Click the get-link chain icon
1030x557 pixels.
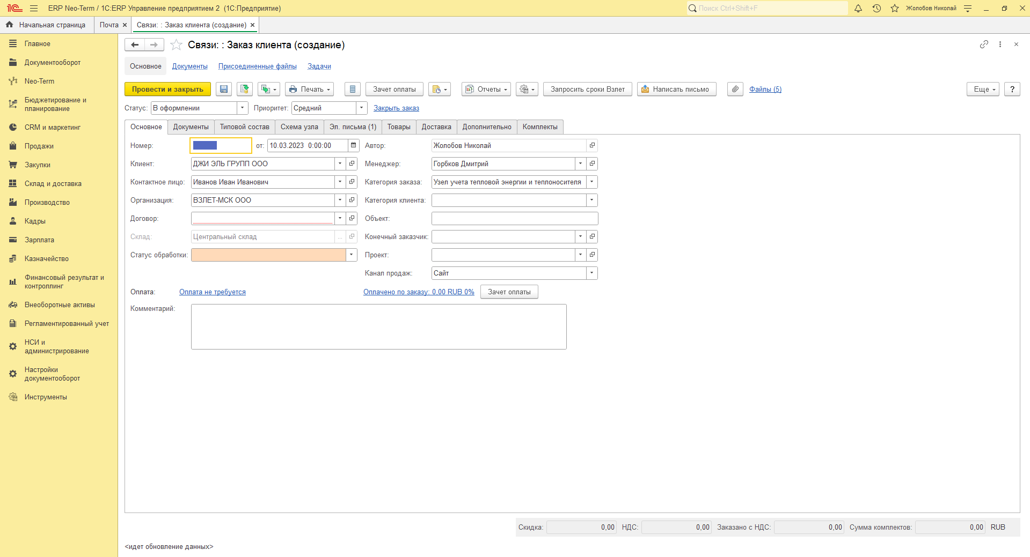(x=984, y=44)
